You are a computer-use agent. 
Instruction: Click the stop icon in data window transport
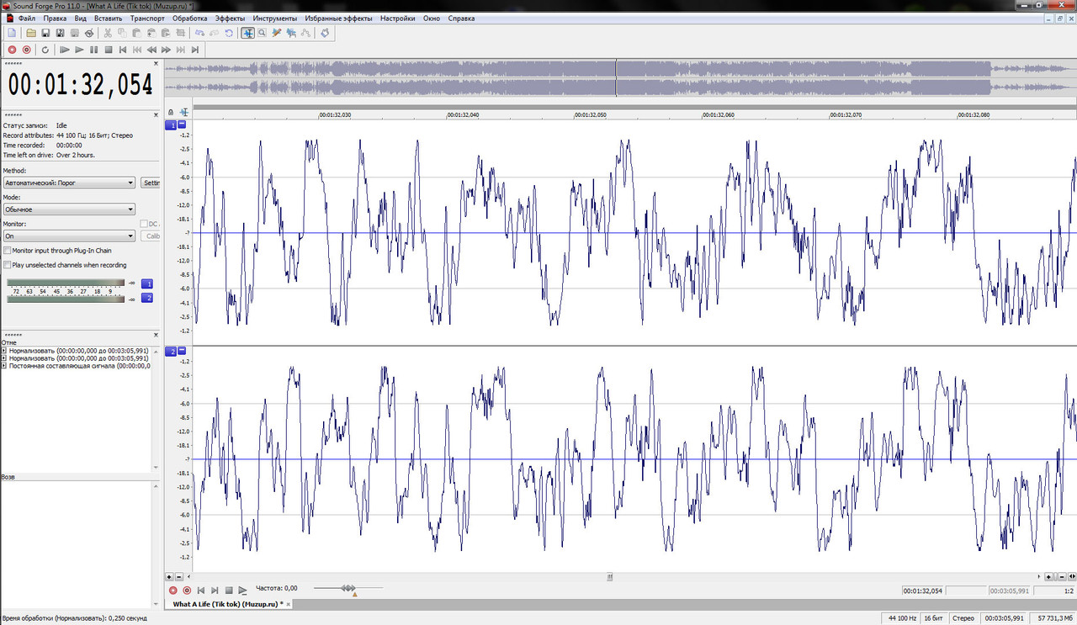pos(228,591)
